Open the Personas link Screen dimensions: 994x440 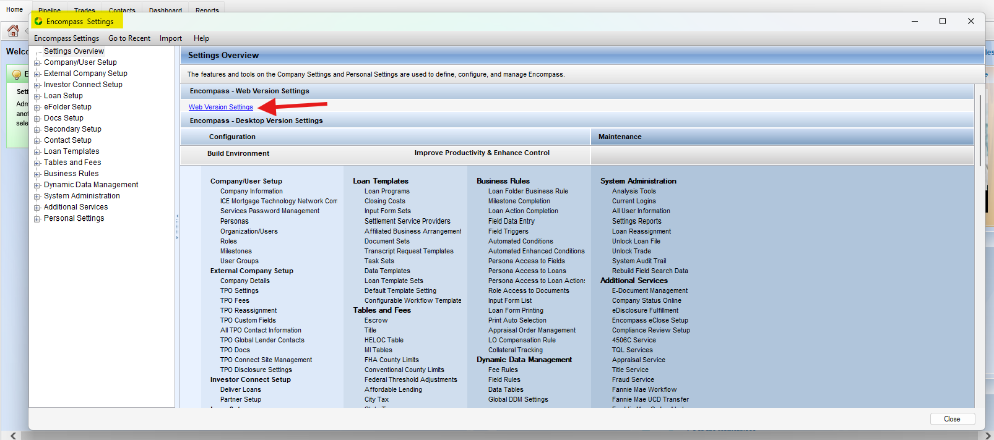click(x=235, y=221)
